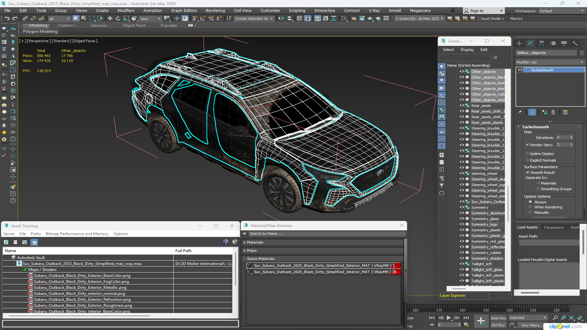Select the Link tool icon
The width and height of the screenshot is (587, 330).
click(x=25, y=18)
